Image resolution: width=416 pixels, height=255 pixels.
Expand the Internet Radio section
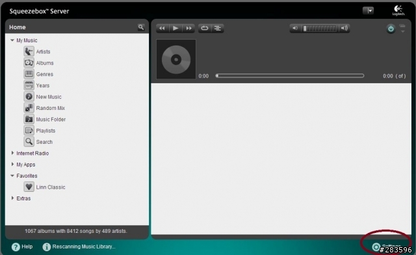[x=12, y=153]
